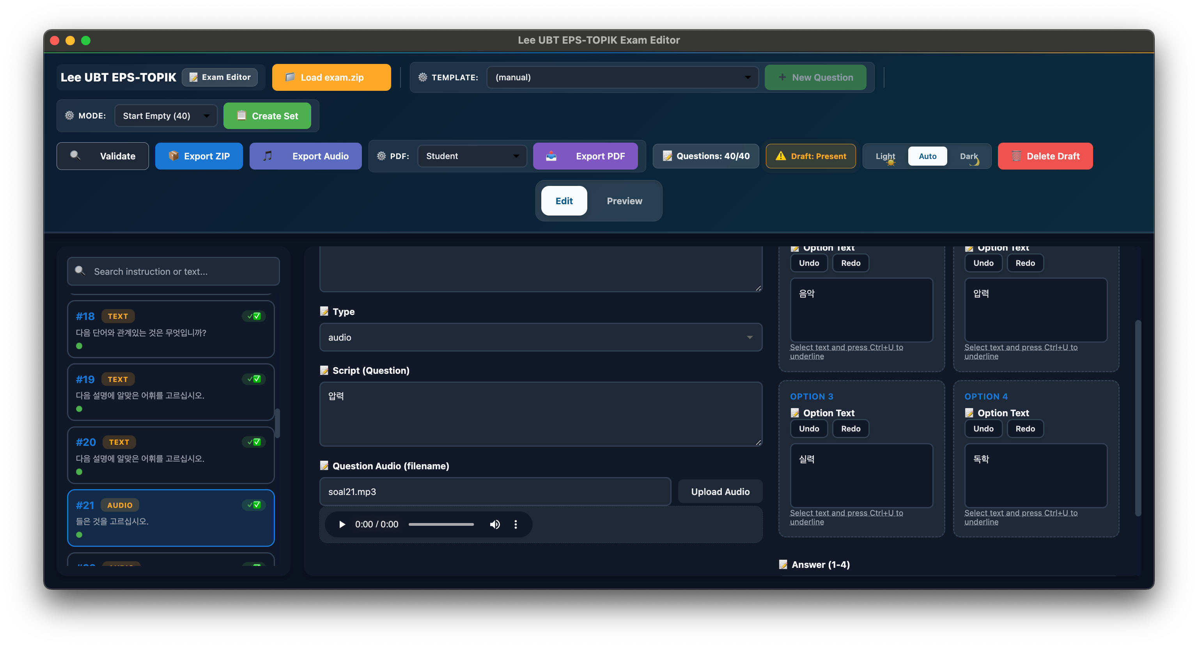The height and width of the screenshot is (647, 1198).
Task: Click the search magnifier icon in sidebar
Action: 80,270
